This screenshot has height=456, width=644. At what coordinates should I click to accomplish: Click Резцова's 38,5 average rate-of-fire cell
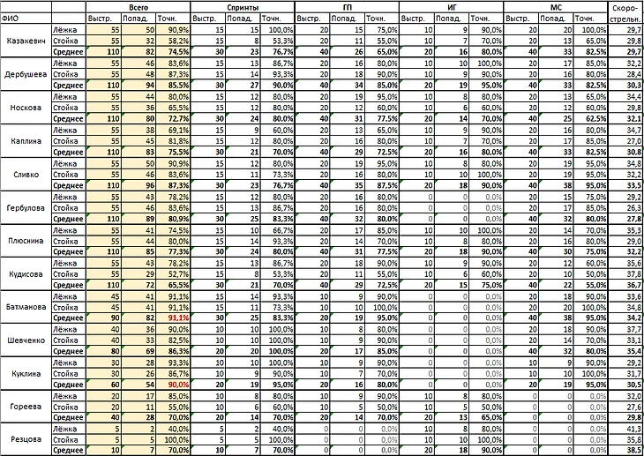coord(626,450)
